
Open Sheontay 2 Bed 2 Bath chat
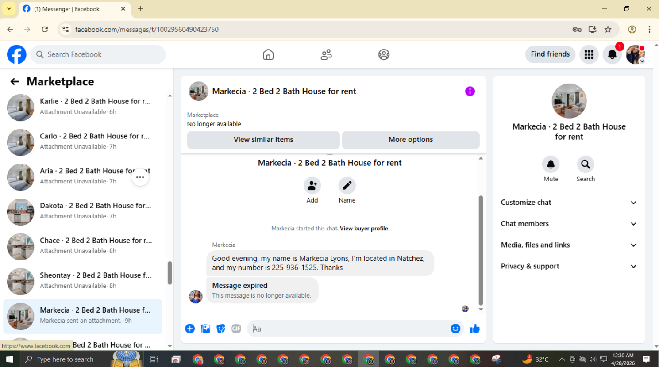coord(83,282)
